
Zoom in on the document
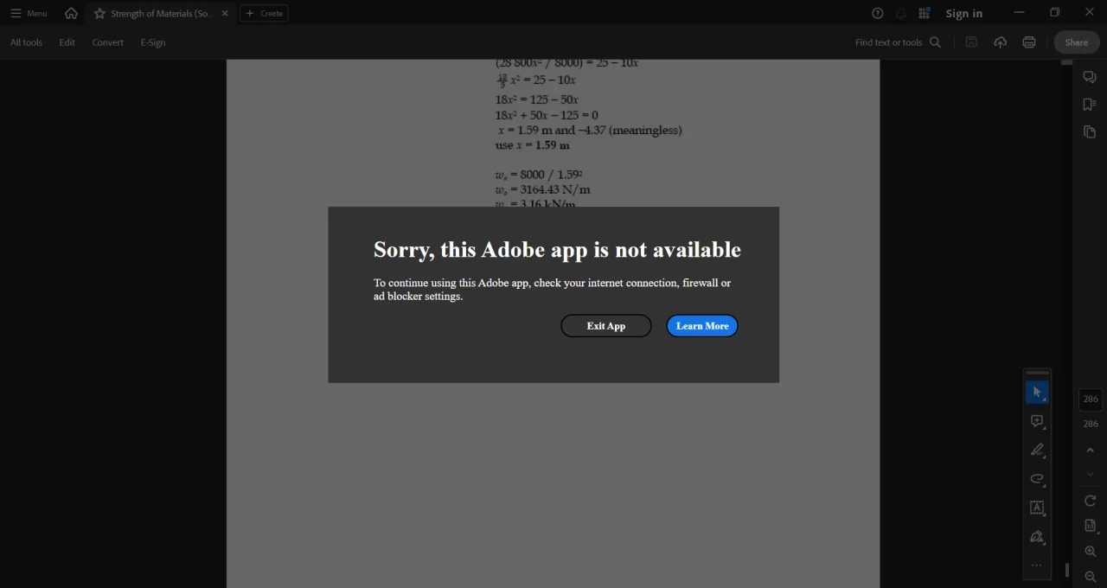(x=1091, y=551)
